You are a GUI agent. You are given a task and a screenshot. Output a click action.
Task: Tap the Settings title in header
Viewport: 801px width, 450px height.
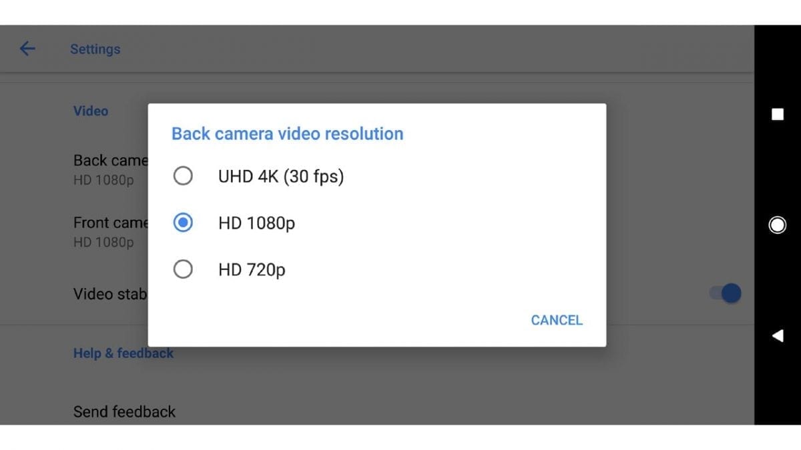pyautogui.click(x=95, y=49)
